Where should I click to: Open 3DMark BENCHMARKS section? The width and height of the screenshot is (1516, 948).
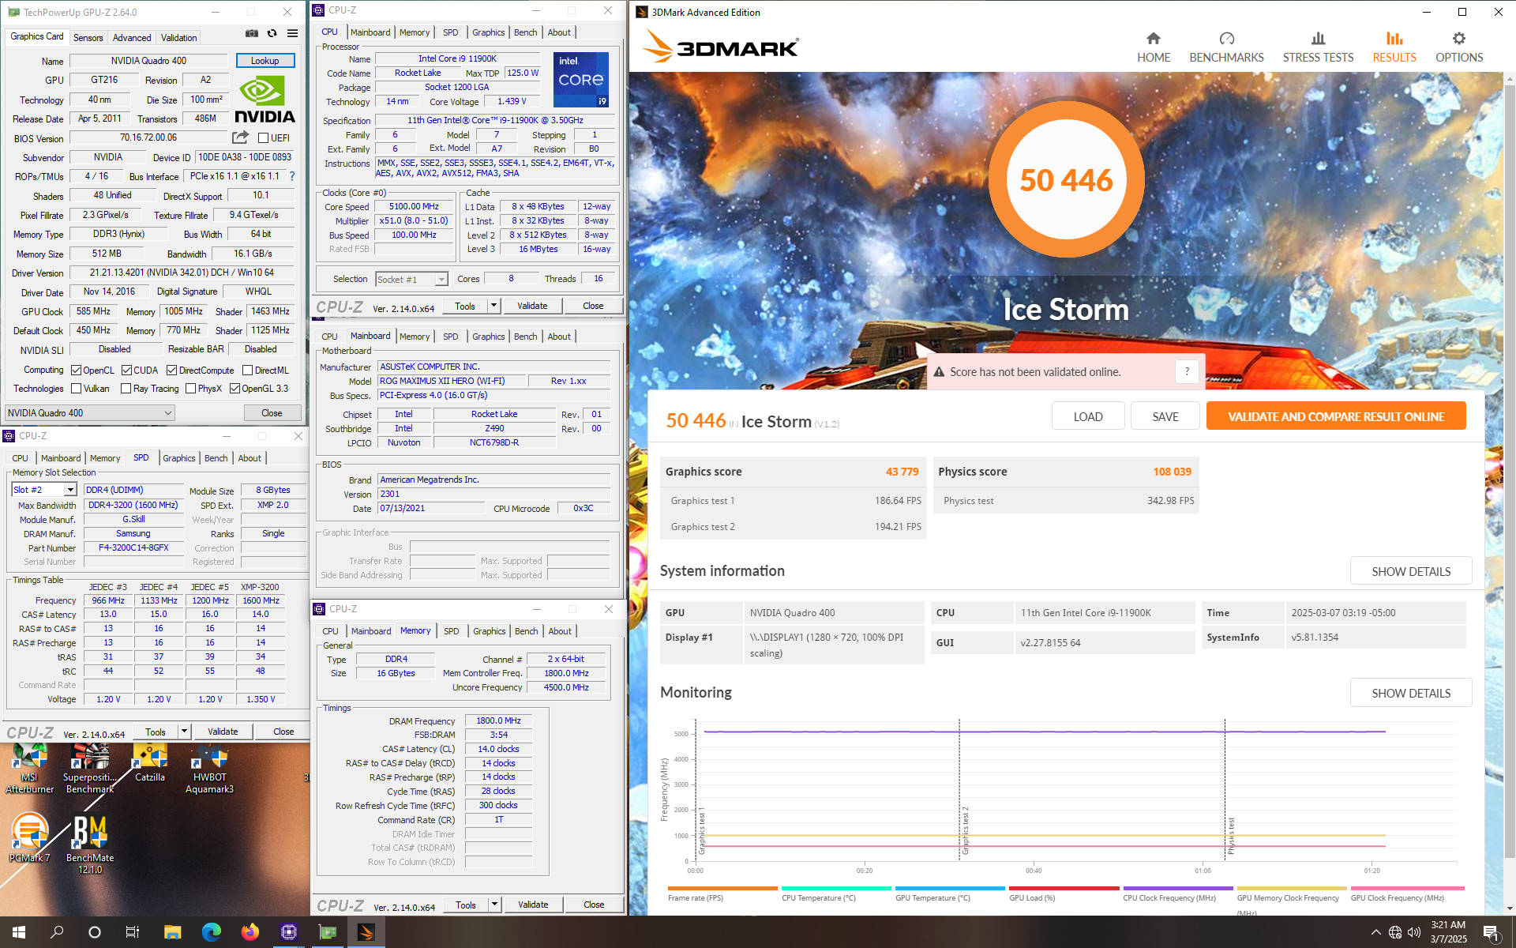pos(1226,47)
